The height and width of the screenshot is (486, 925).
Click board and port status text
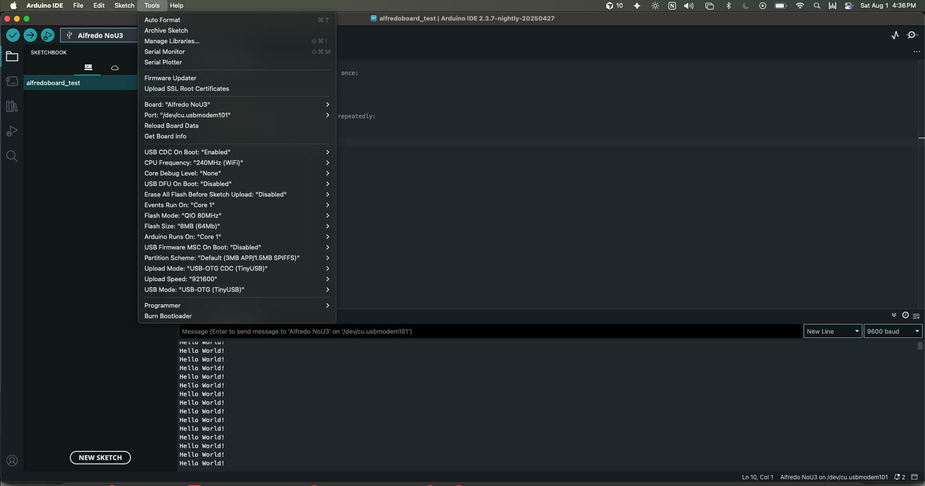pyautogui.click(x=834, y=477)
